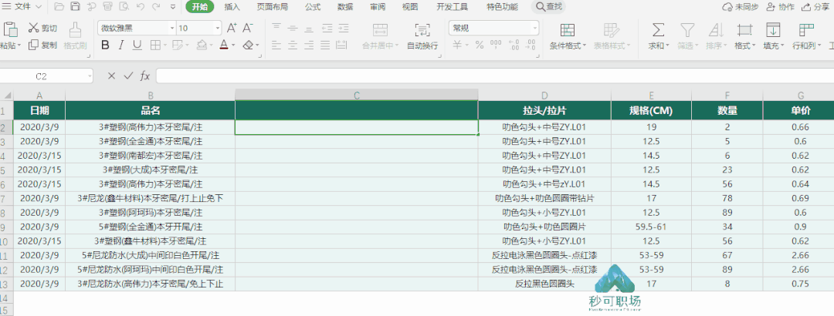This screenshot has height=316, width=834.
Task: Click the 复制 copy button
Action: 42,45
